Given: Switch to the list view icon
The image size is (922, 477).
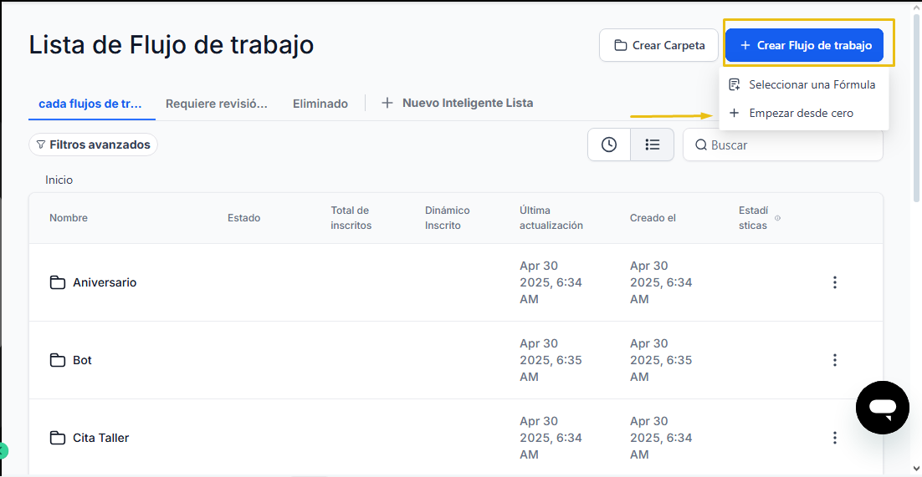Looking at the screenshot, I should coord(652,145).
